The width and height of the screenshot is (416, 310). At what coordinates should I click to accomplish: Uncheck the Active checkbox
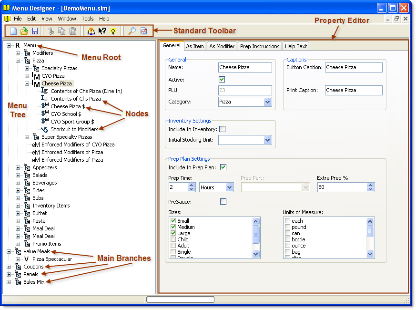[222, 80]
